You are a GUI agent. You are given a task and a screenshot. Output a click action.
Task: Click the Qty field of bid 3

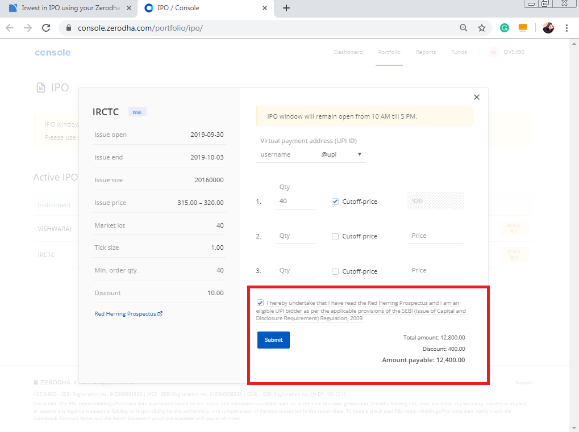tap(295, 270)
